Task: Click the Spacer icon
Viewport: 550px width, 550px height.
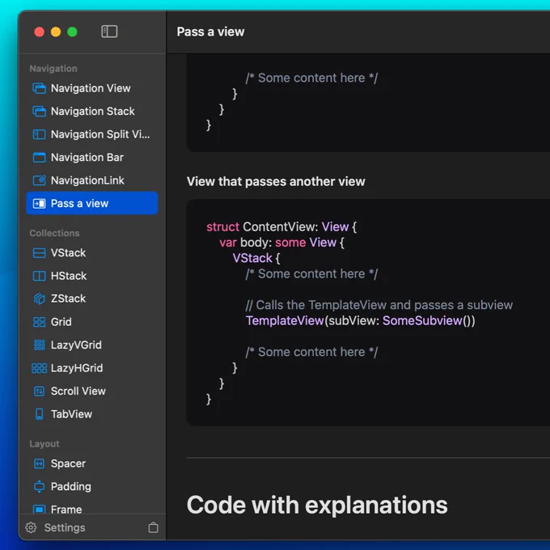Action: (39, 463)
